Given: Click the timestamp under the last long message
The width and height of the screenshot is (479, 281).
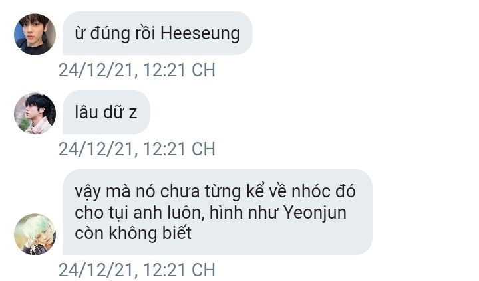Looking at the screenshot, I should coord(137,270).
